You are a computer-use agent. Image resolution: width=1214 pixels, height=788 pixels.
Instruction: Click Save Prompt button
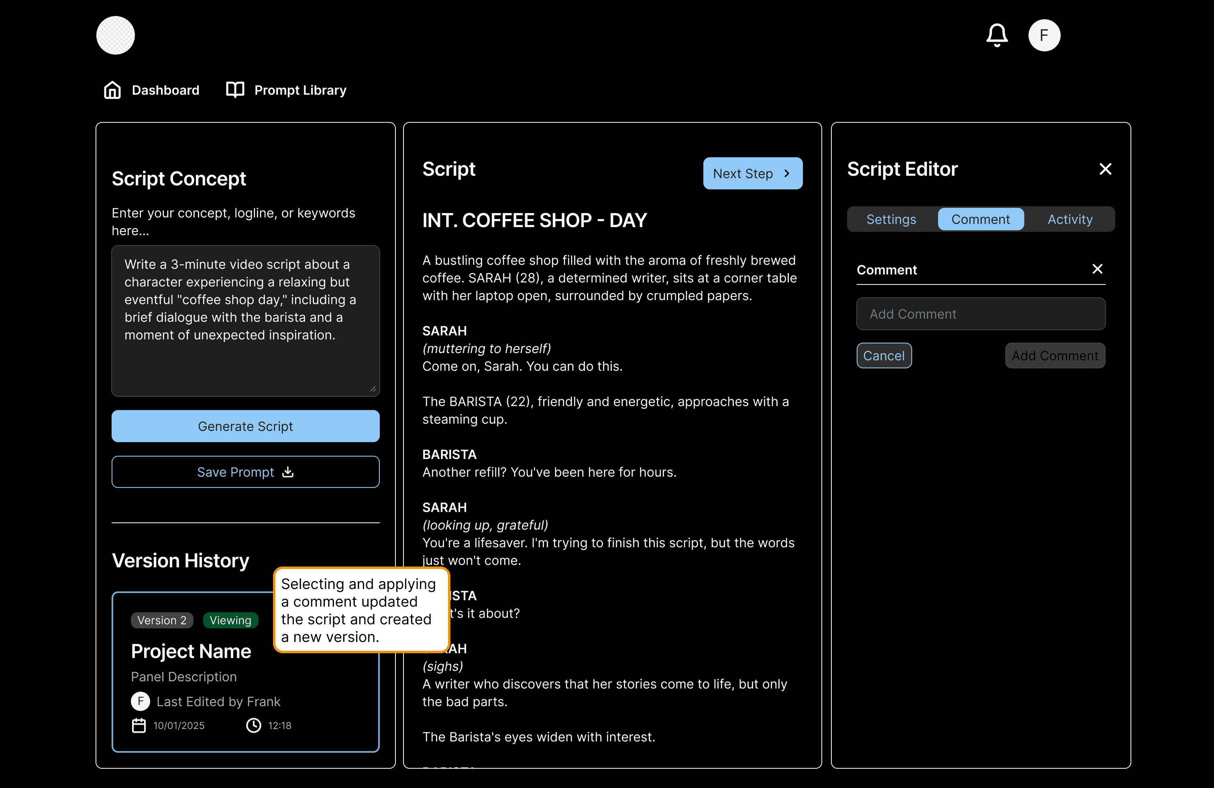point(245,472)
